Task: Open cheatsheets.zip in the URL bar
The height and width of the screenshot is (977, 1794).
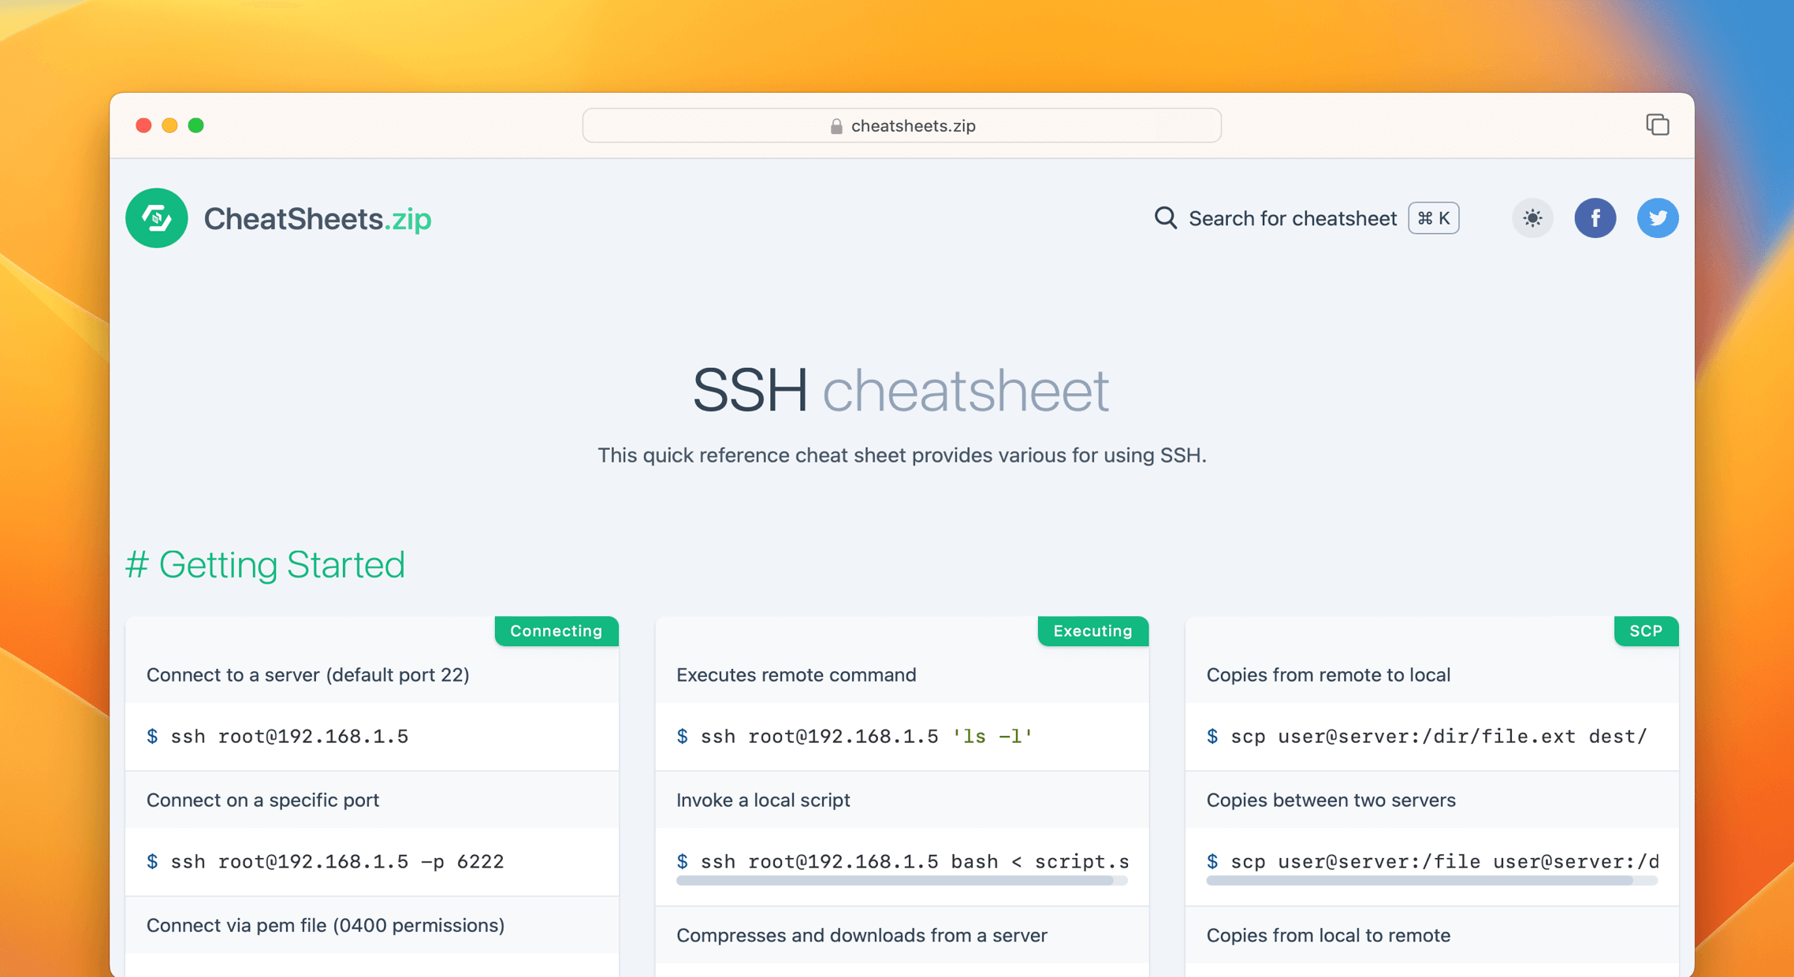Action: pos(912,125)
